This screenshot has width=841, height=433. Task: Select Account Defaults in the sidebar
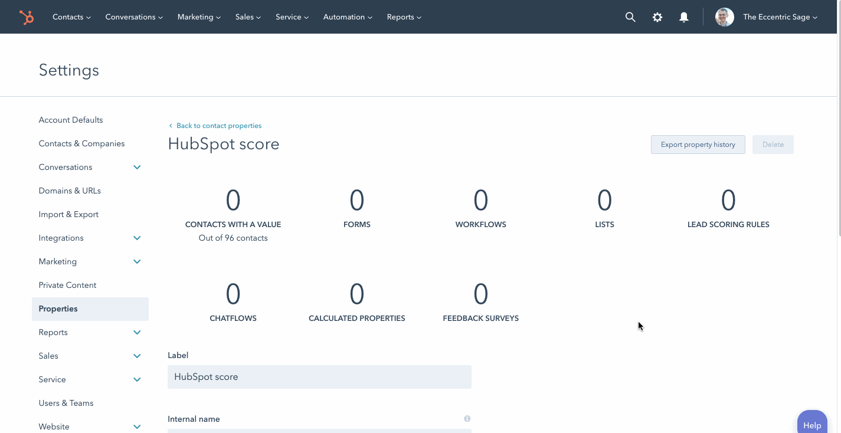pos(70,120)
